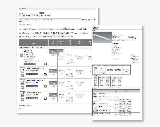The image size is (160, 127).
Task: Tick the first checkbox under the search field
Action: (19, 16)
